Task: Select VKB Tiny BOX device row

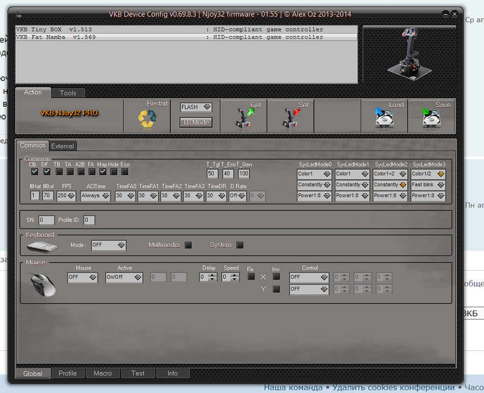Action: point(186,29)
